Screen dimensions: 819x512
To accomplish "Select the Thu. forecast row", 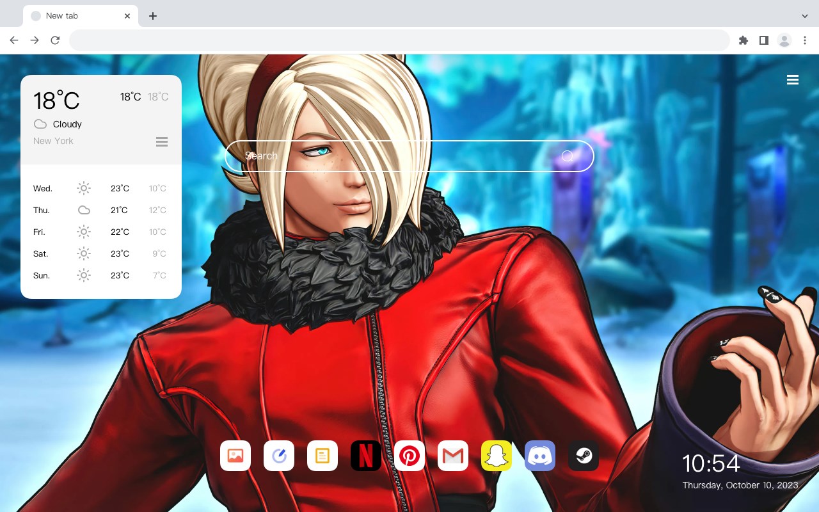I will tap(100, 210).
